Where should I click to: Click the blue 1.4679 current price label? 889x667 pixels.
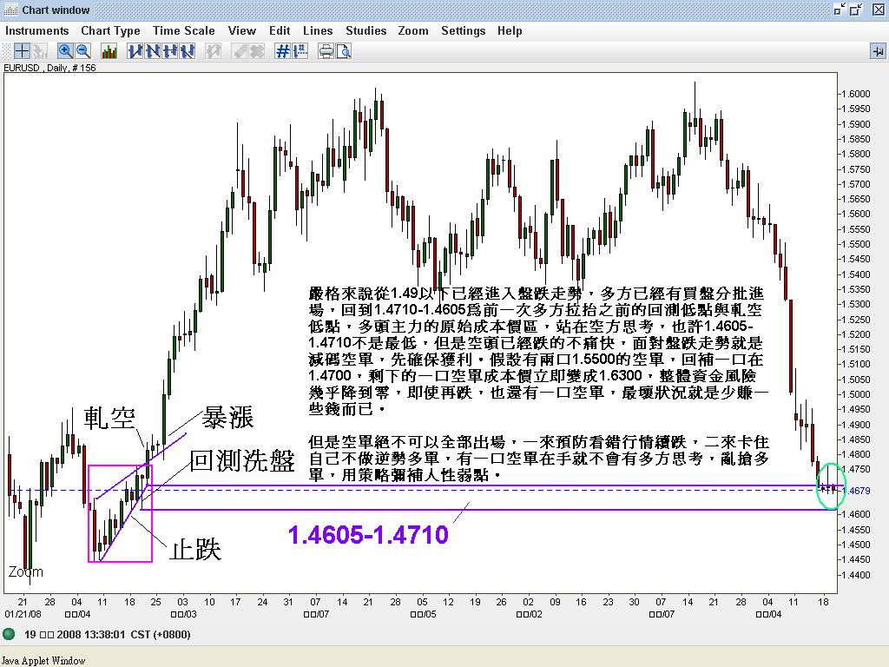859,491
